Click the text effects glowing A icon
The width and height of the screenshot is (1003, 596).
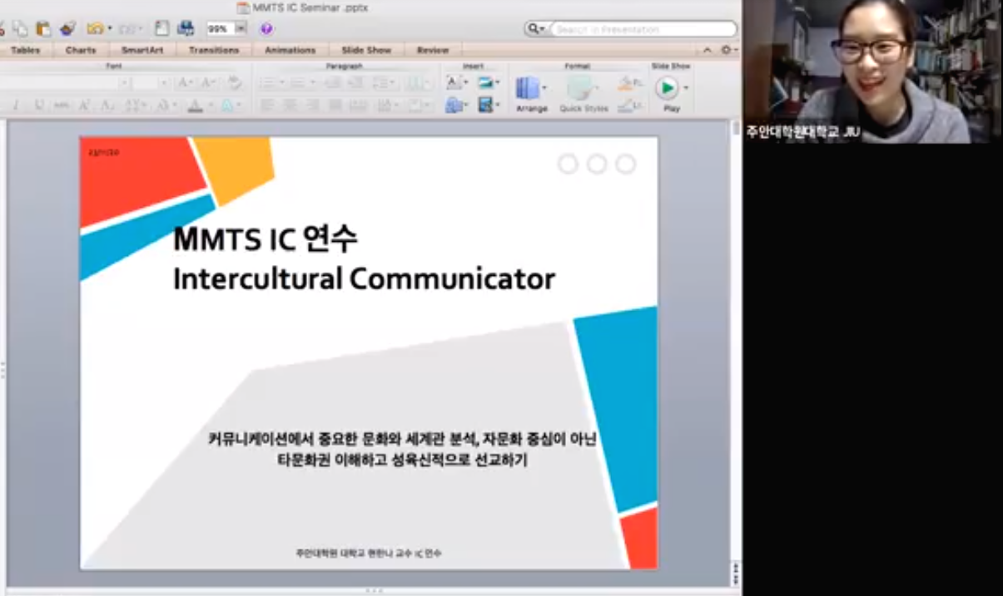pos(227,105)
